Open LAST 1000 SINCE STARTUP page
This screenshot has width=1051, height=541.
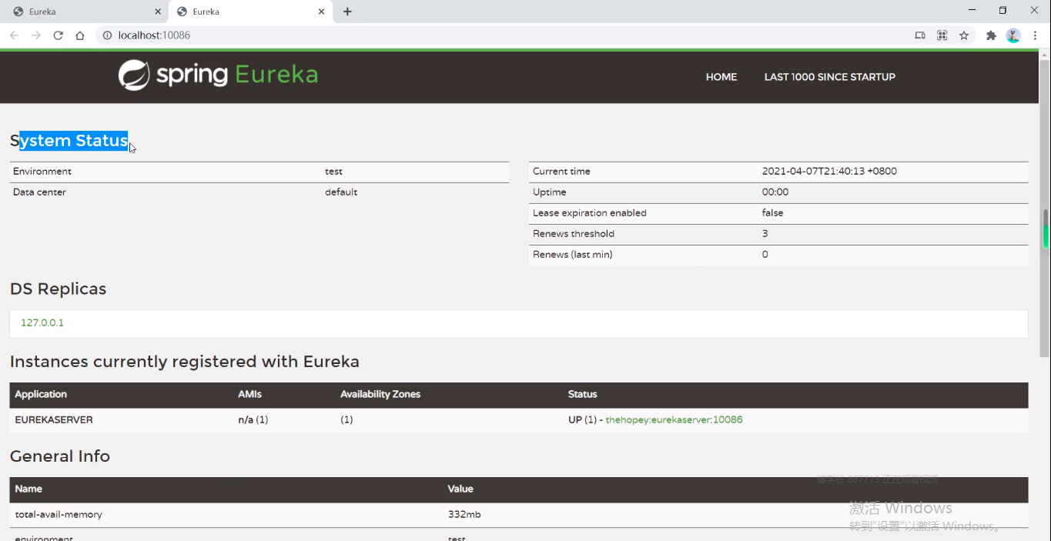click(829, 77)
